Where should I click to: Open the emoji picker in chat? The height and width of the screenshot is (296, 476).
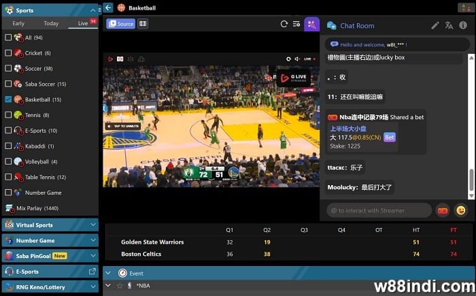point(461,210)
